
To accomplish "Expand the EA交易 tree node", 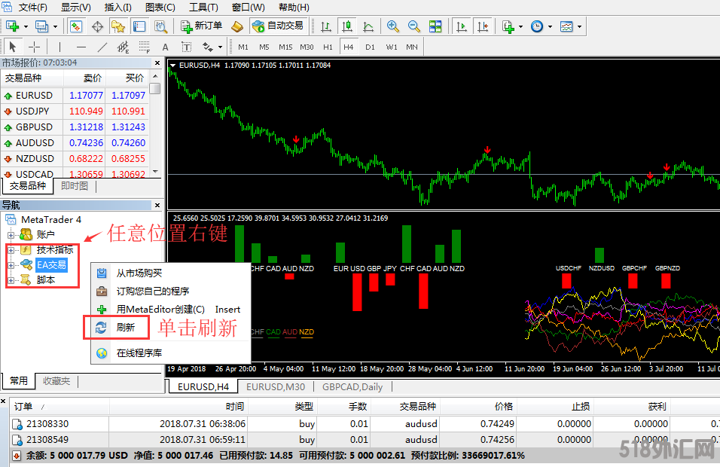I will [x=11, y=265].
